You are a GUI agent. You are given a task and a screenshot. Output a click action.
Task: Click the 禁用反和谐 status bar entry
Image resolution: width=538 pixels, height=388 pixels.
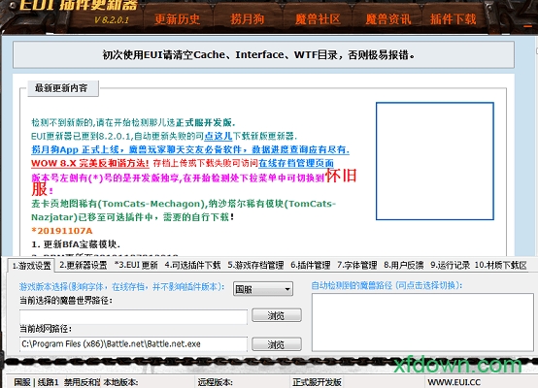click(x=82, y=382)
